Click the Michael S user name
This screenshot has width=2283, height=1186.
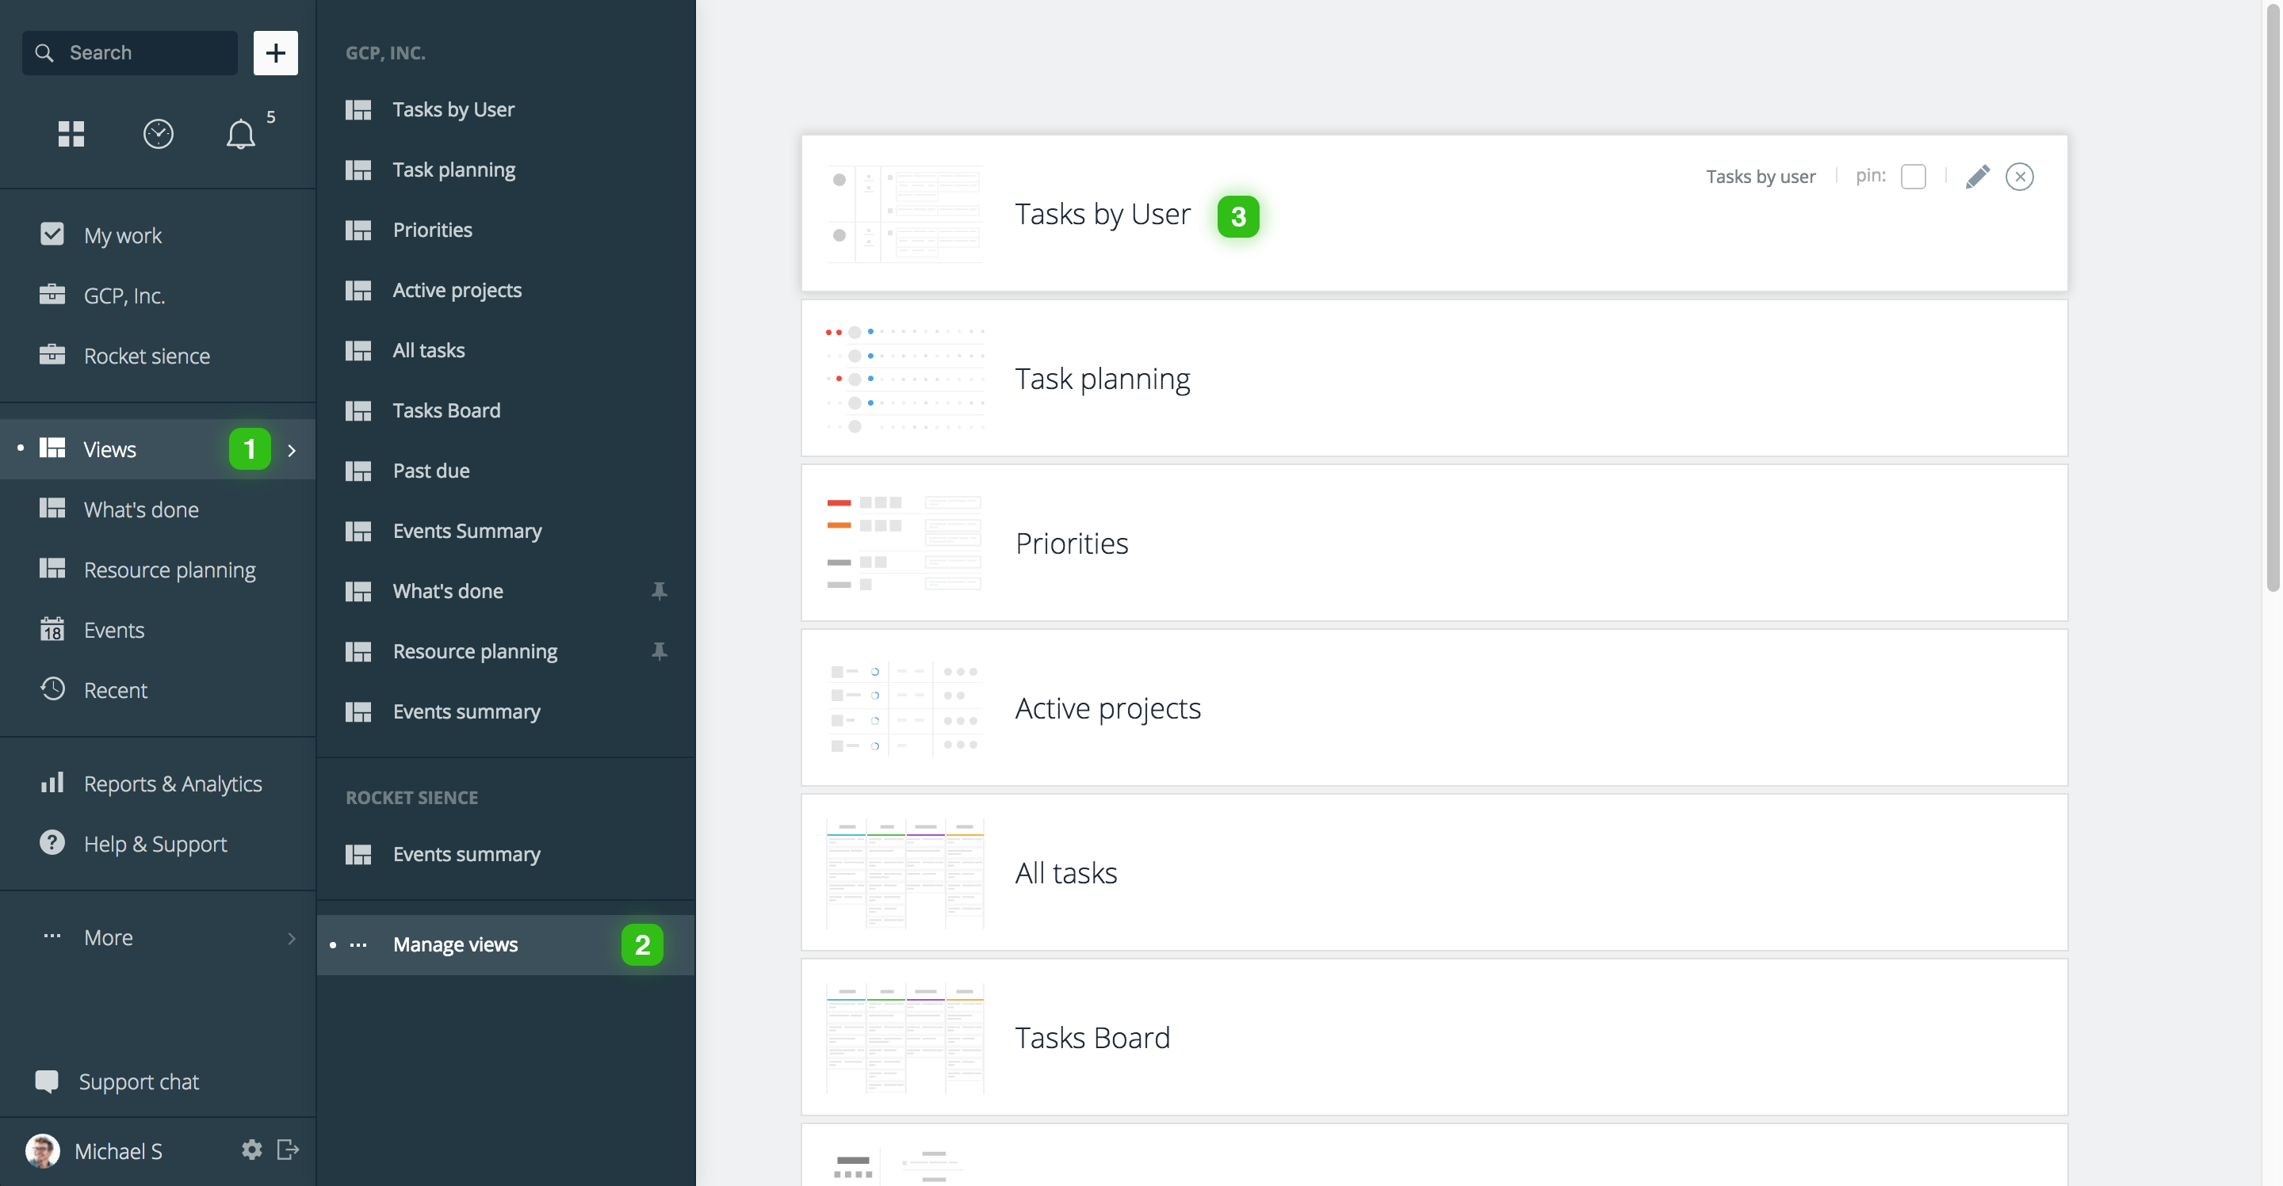click(118, 1150)
